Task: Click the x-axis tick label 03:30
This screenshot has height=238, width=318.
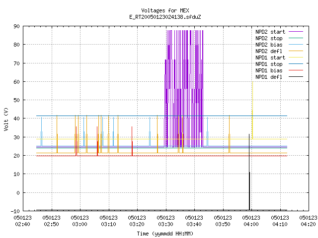Action: click(165, 224)
